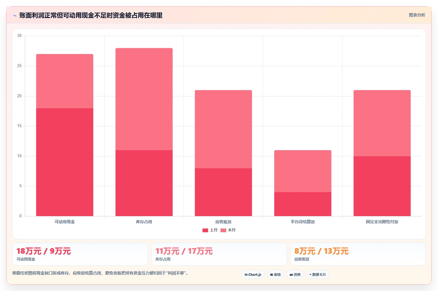The image size is (438, 291).
Task: Toggle the 本月 legend swatch
Action: 223,230
